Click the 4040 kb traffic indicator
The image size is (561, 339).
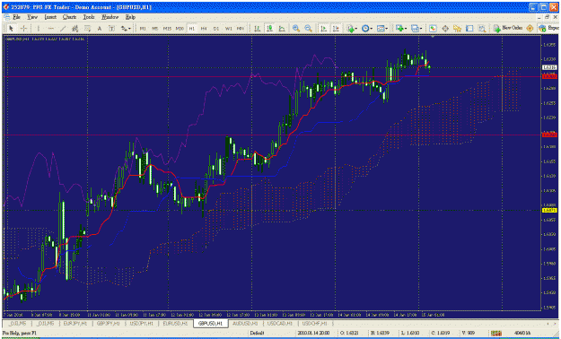pos(522,334)
